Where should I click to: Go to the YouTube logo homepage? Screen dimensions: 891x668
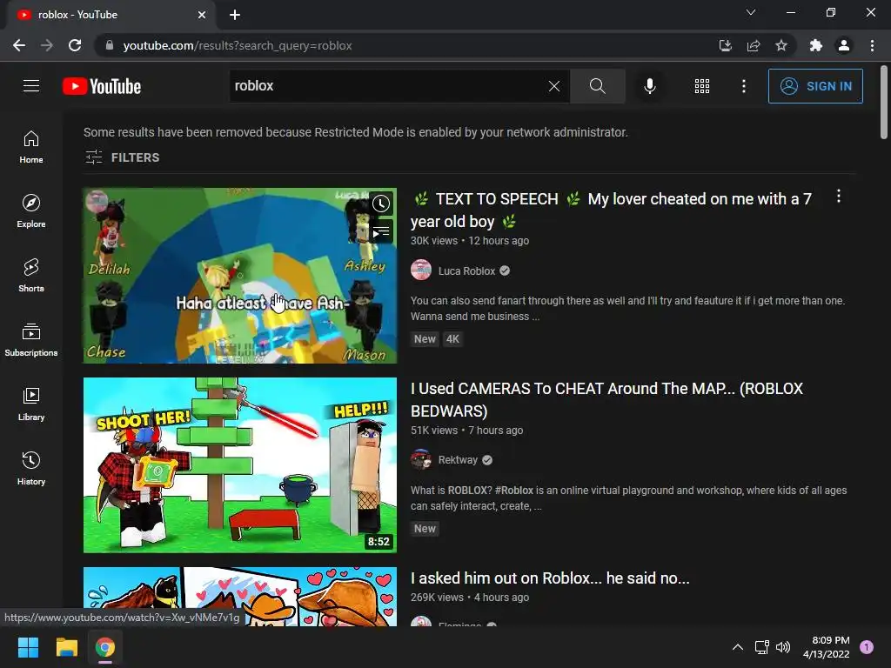(x=102, y=86)
